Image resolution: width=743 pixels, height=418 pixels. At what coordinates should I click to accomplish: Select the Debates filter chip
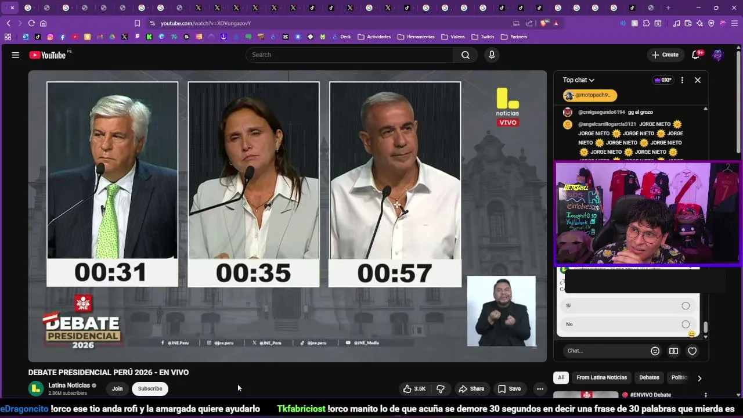[x=649, y=377]
